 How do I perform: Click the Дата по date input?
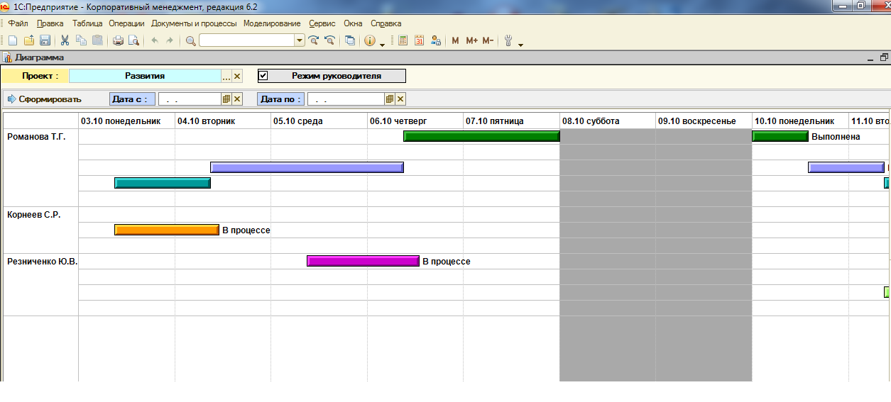346,99
